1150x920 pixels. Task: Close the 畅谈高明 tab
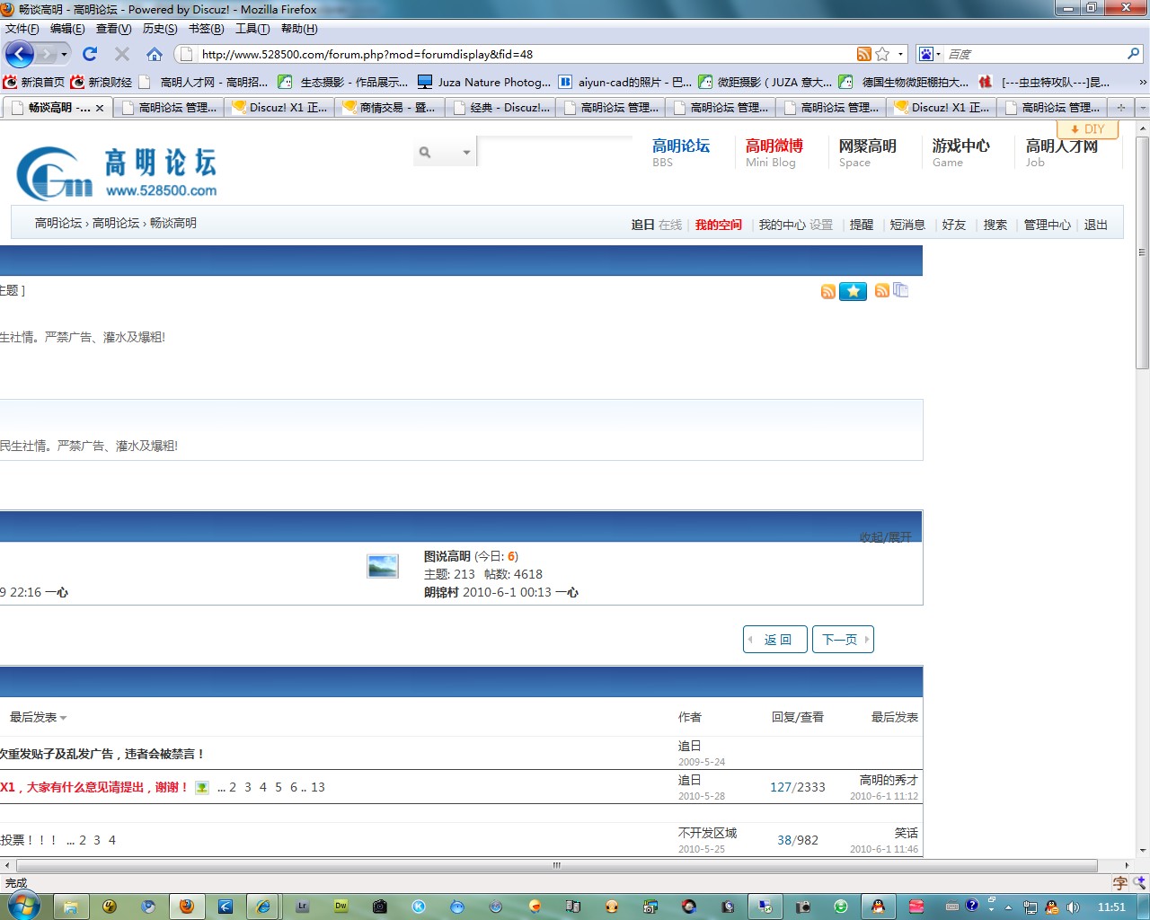tap(100, 108)
